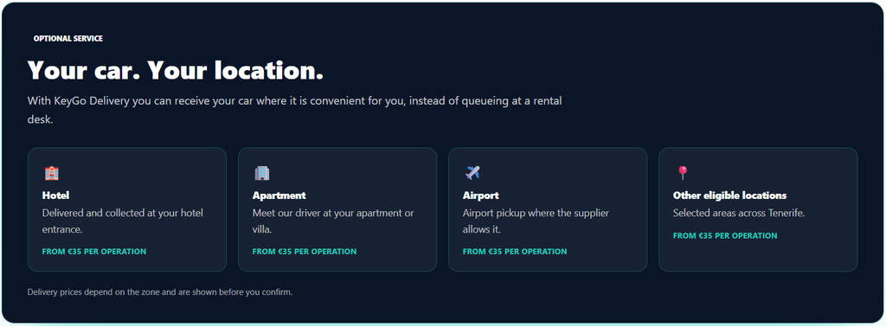This screenshot has height=326, width=886.
Task: Click Airport FROM €35 PER OPERATION price
Action: pos(515,252)
